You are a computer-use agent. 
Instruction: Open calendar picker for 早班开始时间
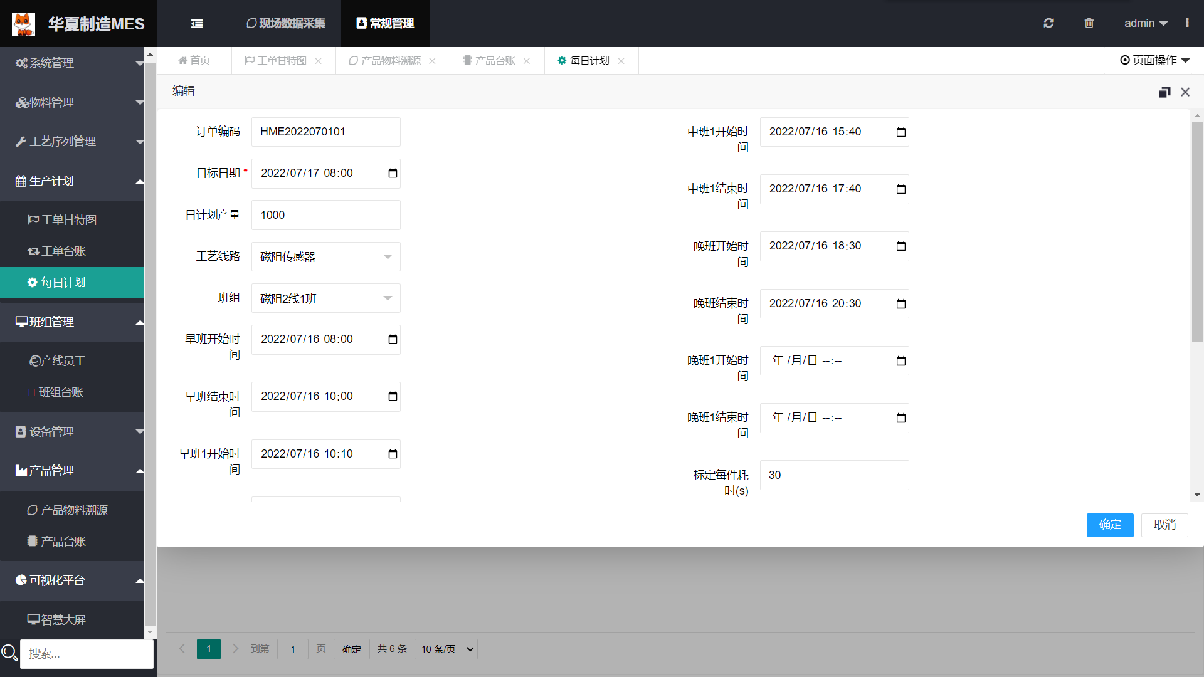(x=393, y=340)
